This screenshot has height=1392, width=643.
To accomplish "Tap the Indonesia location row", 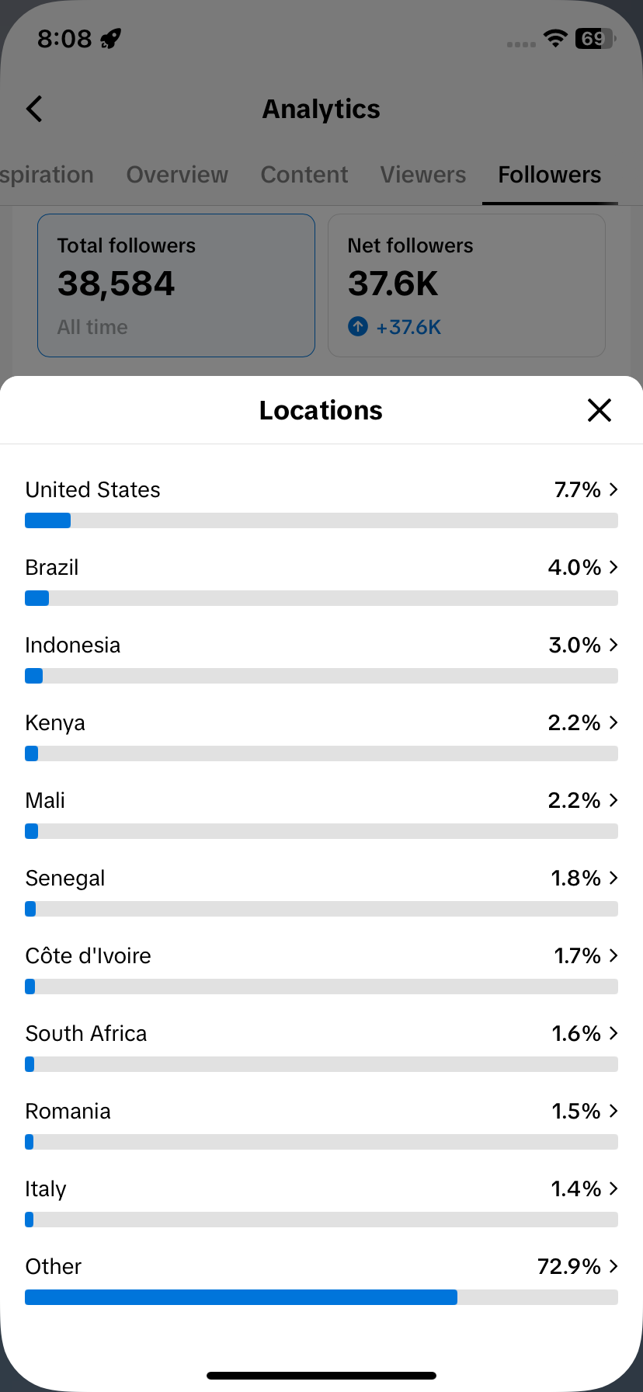I will (321, 659).
